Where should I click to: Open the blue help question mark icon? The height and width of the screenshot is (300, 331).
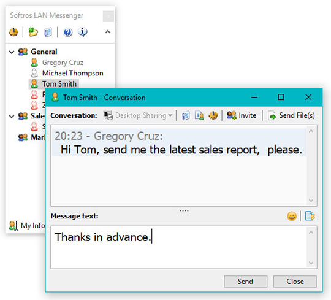68,33
